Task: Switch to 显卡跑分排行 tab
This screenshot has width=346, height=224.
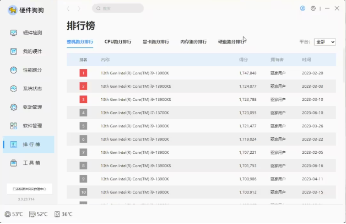Action: click(x=155, y=42)
